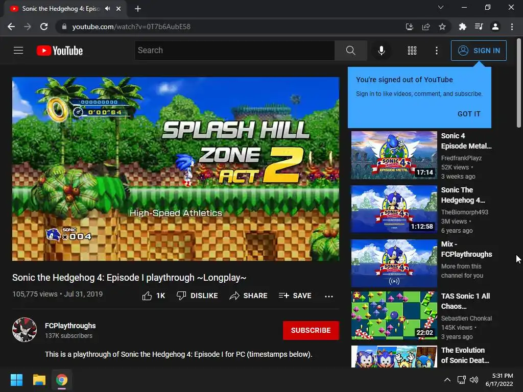Open the Mix - FCPlaythroughs thumbnail
Screen dimensions: 523x392
click(394, 263)
